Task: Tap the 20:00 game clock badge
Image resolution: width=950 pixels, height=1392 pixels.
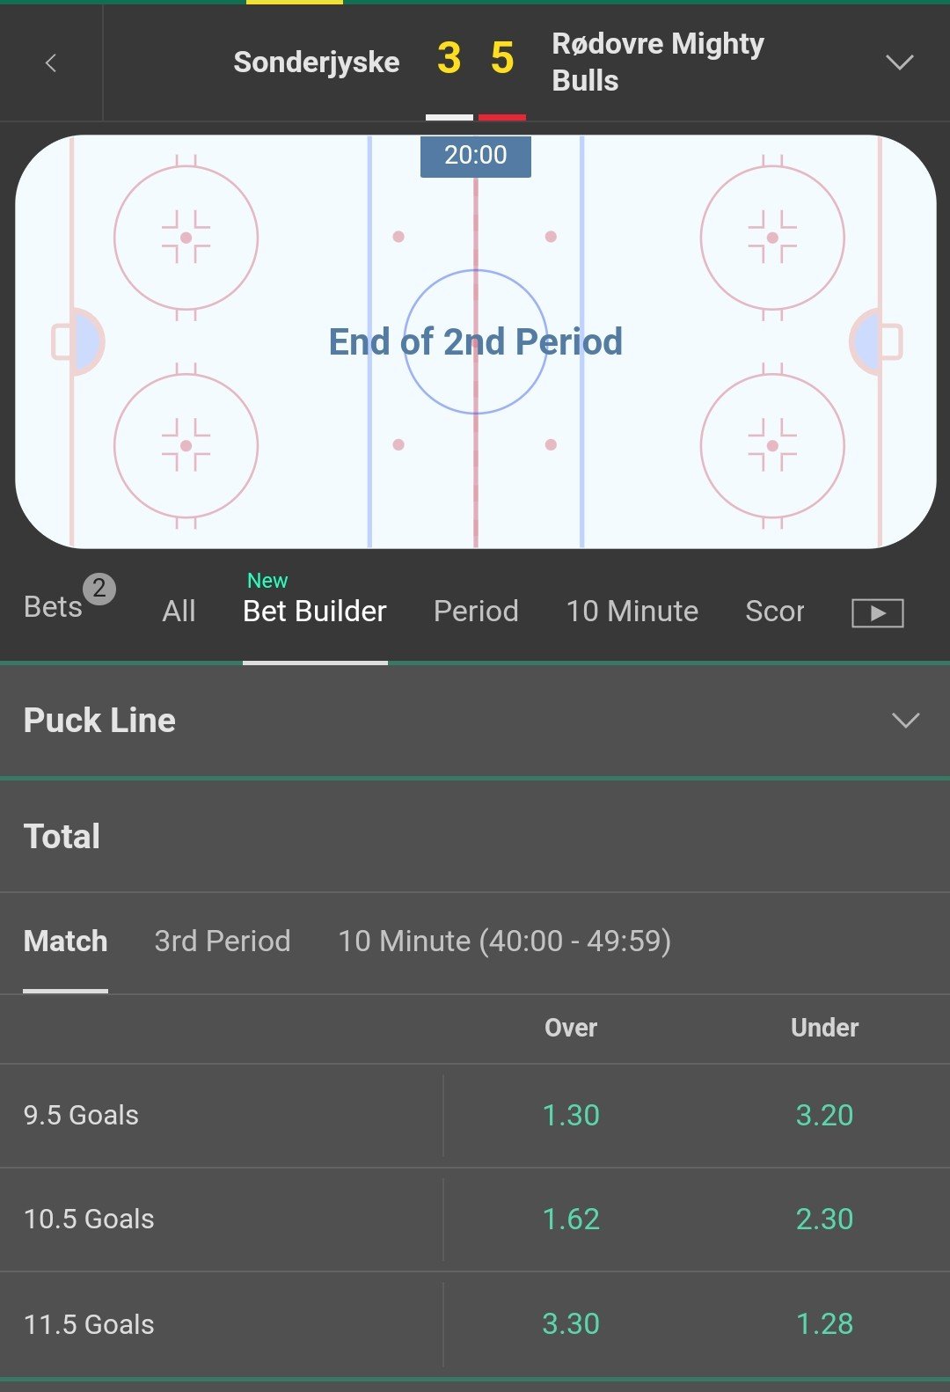Action: pos(476,156)
